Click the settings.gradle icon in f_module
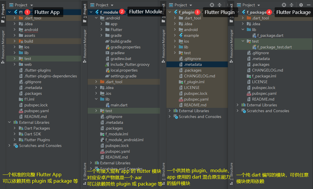Viewport: 313px width, 189px height. point(107,76)
